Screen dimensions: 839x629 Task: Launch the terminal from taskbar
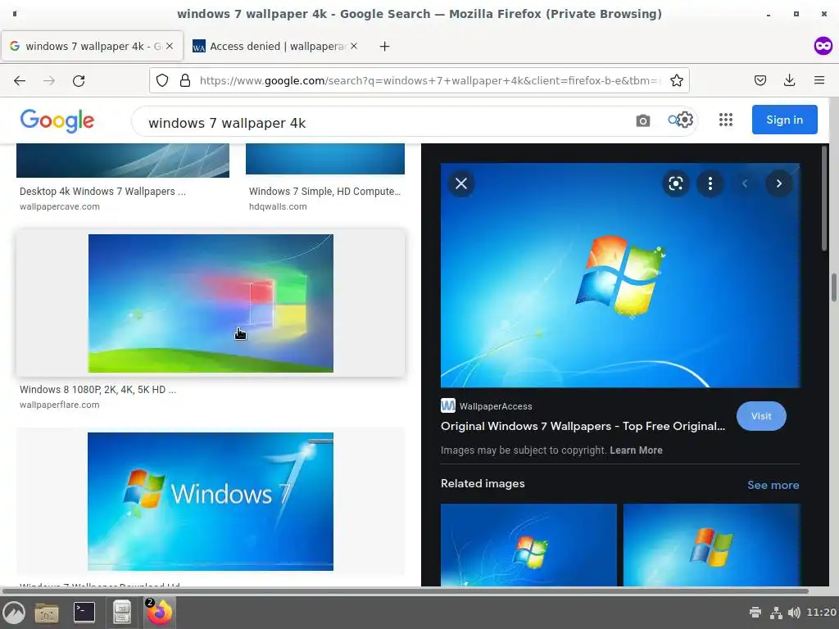84,613
